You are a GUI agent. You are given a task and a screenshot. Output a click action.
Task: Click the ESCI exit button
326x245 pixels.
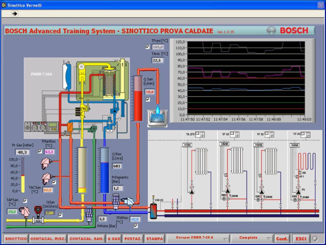(x=301, y=238)
